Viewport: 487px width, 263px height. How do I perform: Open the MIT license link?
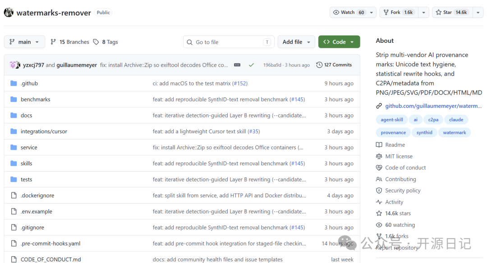coord(399,156)
